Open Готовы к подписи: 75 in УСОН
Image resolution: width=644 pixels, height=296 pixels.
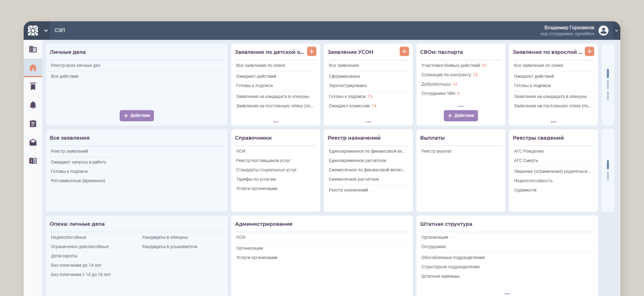tap(350, 97)
